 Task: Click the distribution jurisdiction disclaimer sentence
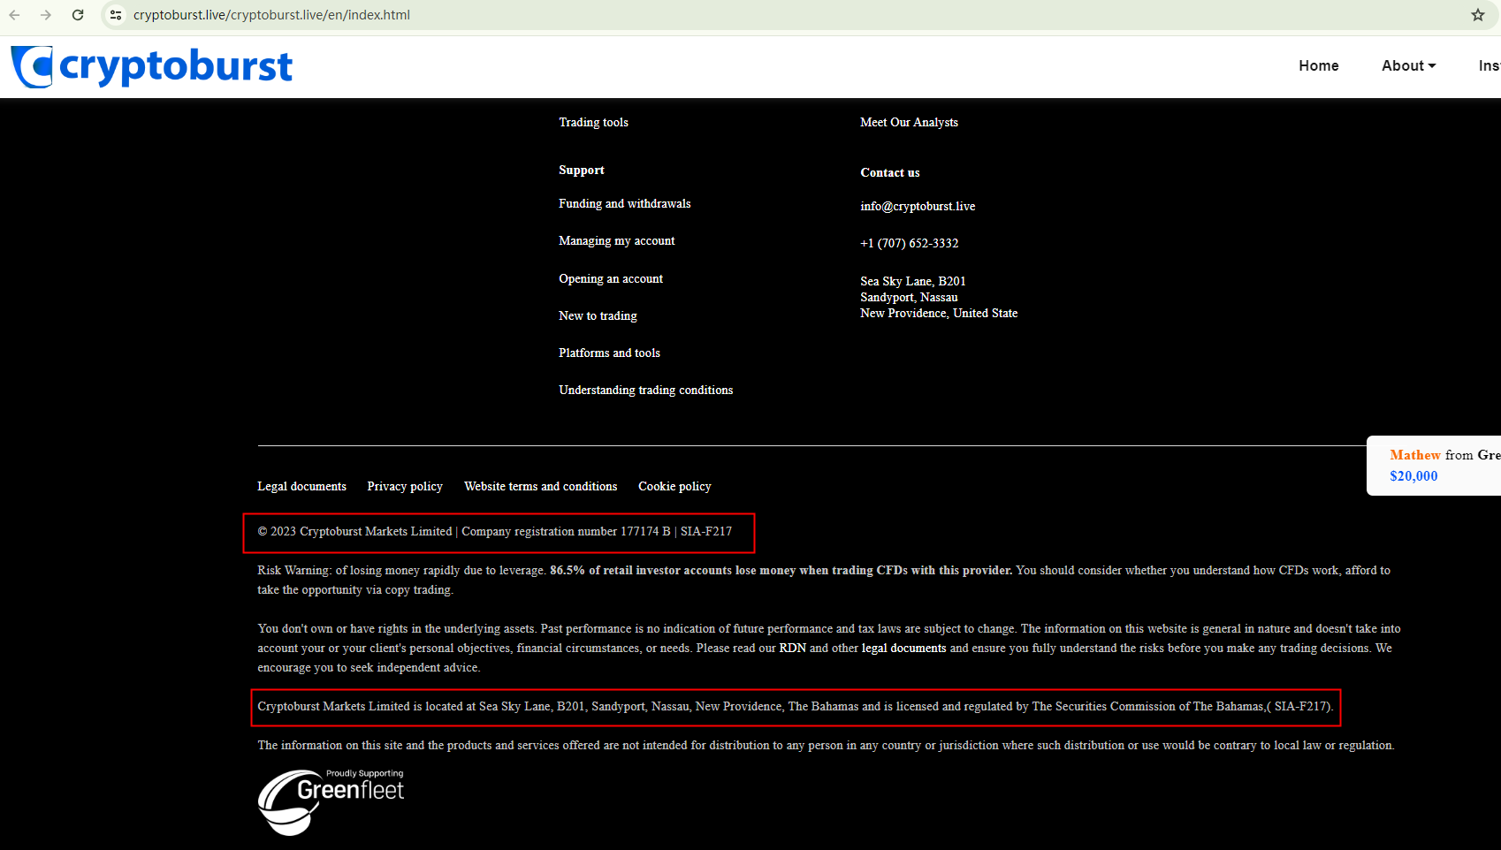point(826,745)
